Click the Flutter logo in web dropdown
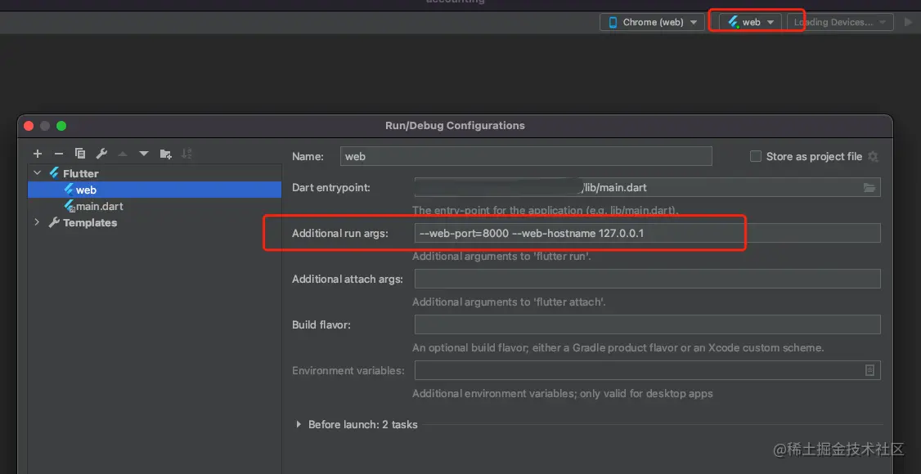The height and width of the screenshot is (474, 921). tap(733, 22)
